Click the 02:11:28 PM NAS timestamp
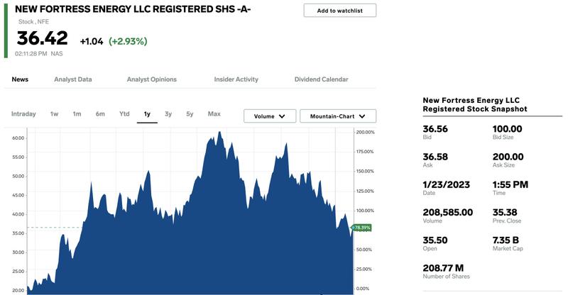 tap(39, 54)
